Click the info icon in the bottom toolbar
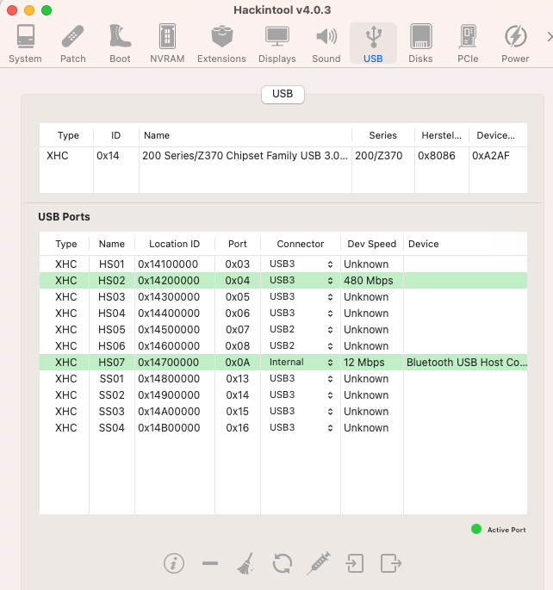This screenshot has width=553, height=590. [174, 563]
